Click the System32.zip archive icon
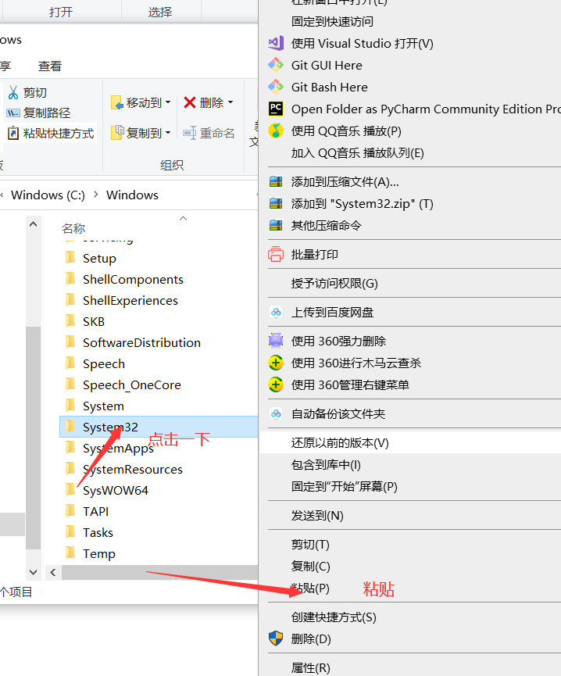561x676 pixels. (x=276, y=203)
